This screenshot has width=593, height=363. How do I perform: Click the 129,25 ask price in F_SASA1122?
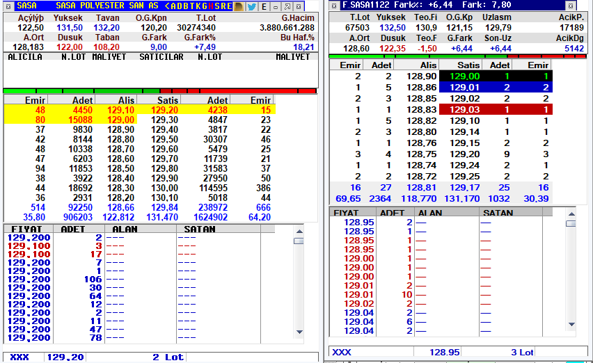(x=464, y=177)
